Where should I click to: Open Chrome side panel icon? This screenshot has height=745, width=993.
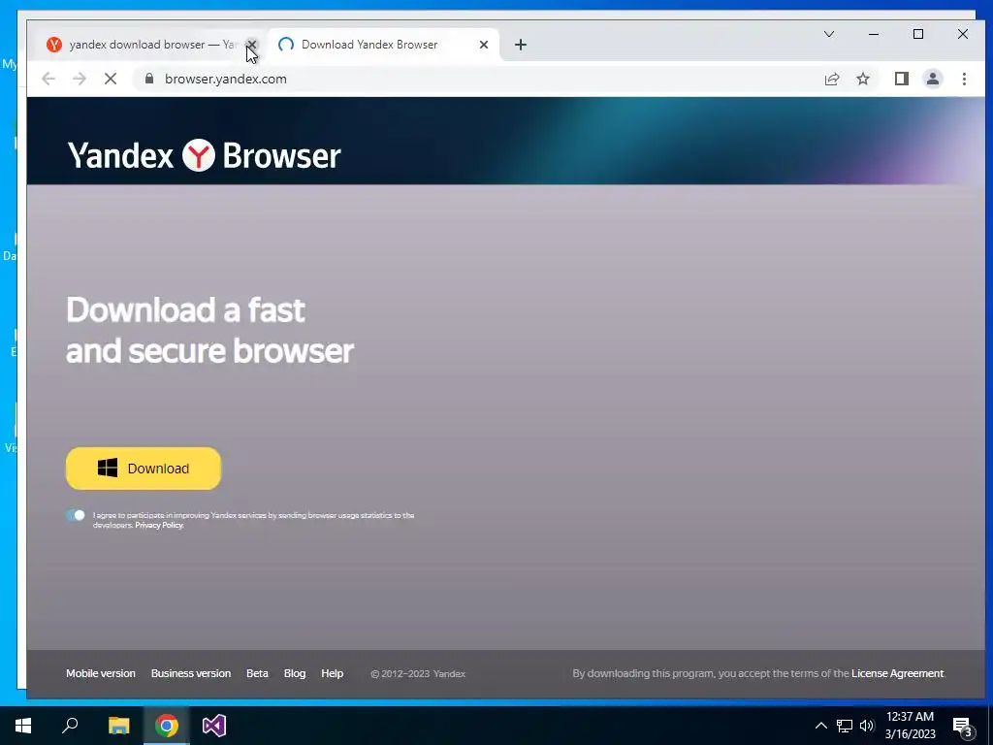(901, 80)
